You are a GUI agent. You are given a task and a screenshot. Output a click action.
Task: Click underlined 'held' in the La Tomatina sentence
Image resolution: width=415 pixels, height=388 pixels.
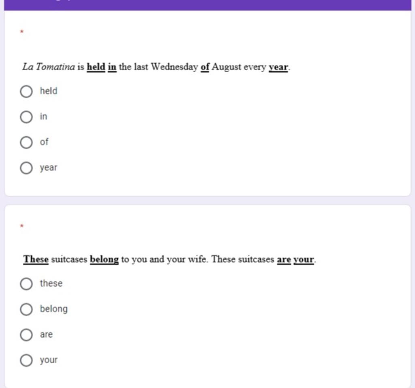click(96, 67)
